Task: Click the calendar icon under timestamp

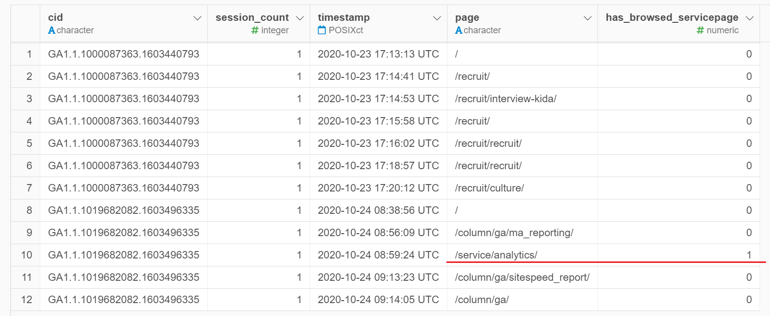Action: [x=322, y=30]
